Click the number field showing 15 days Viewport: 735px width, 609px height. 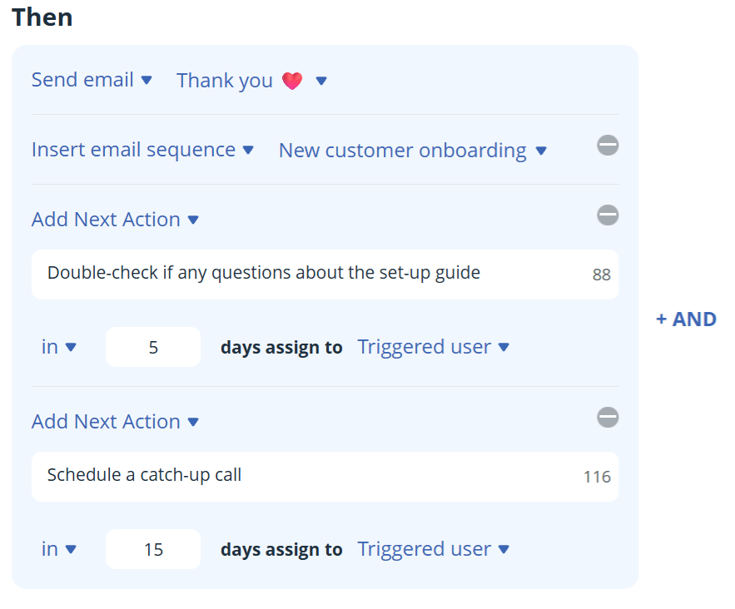(153, 549)
